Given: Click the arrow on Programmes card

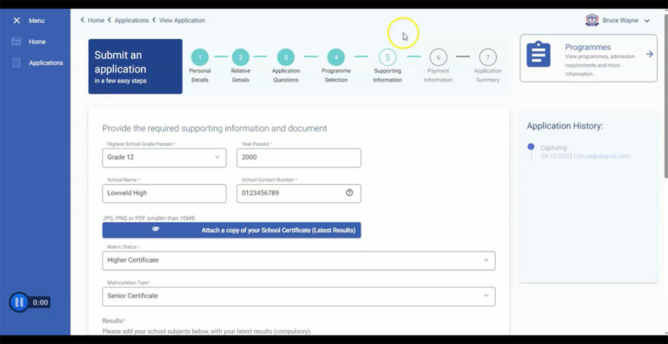Looking at the screenshot, I should click(649, 54).
